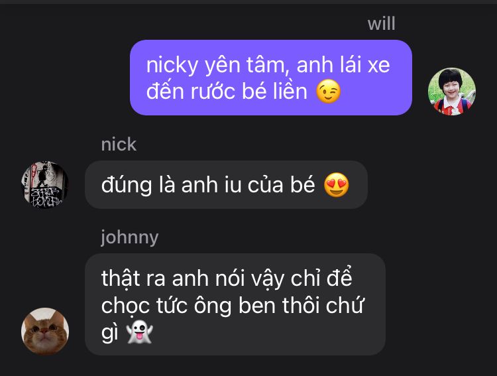
Task: Click the text "thật ra anh nói vậy chỉ để"
Action: 227,278
